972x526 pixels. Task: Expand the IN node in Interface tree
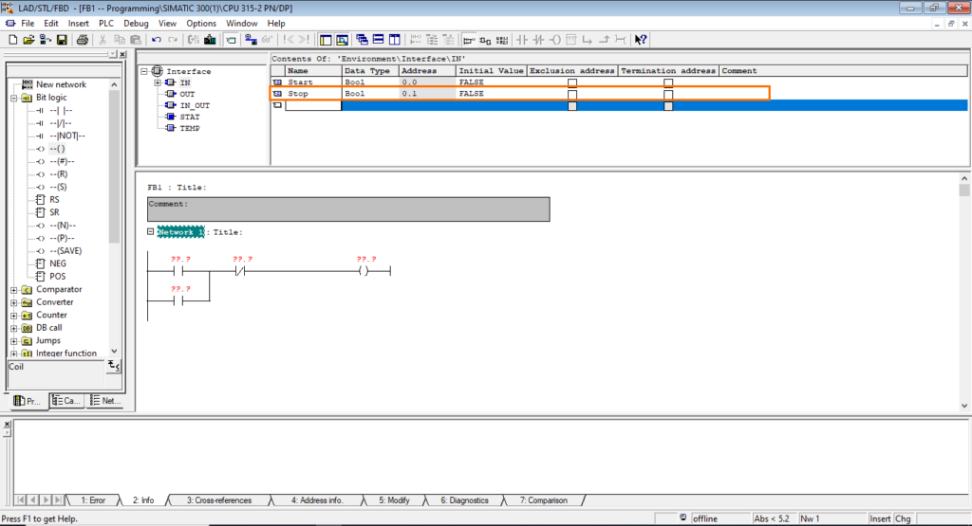tap(158, 82)
